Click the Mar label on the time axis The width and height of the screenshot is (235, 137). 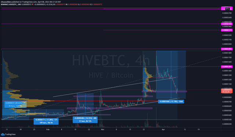click(x=102, y=130)
